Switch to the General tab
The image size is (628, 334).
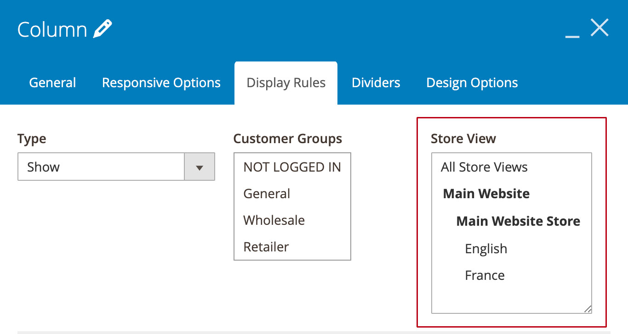tap(52, 83)
